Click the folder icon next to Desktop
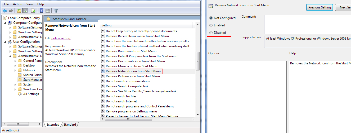Screen dimensions: 351x133 20,65
